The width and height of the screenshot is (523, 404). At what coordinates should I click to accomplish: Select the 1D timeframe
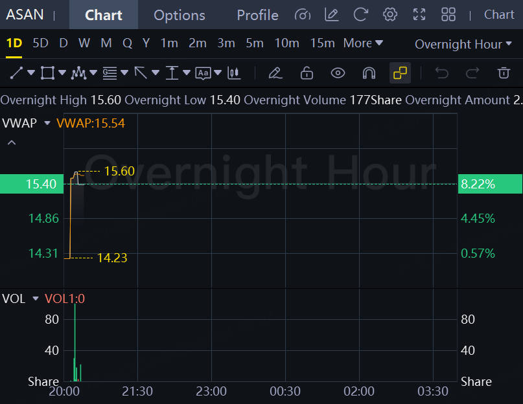(14, 43)
